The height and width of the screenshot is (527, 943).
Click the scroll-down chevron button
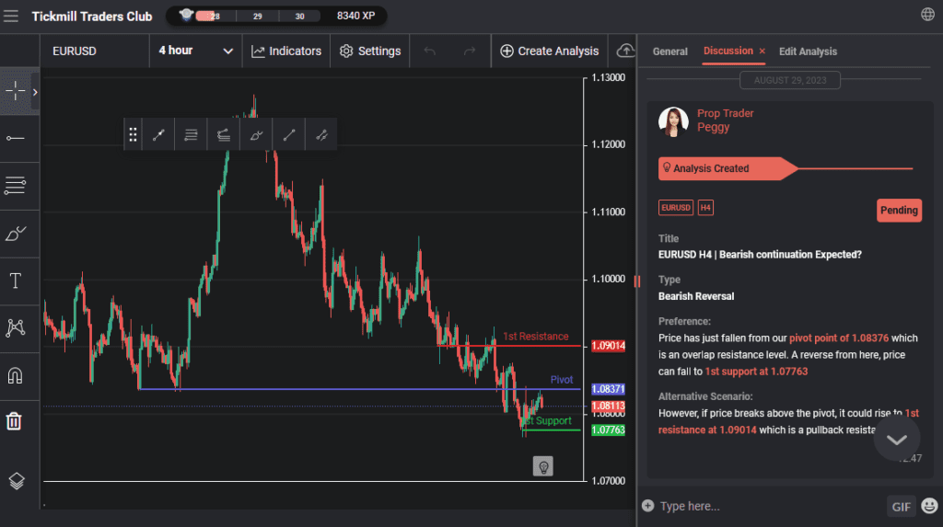tap(897, 440)
